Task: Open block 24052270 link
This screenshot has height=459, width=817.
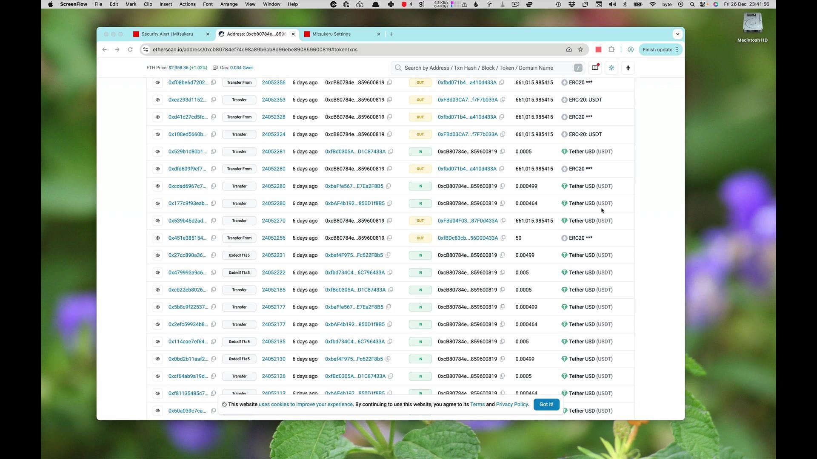Action: tap(274, 221)
